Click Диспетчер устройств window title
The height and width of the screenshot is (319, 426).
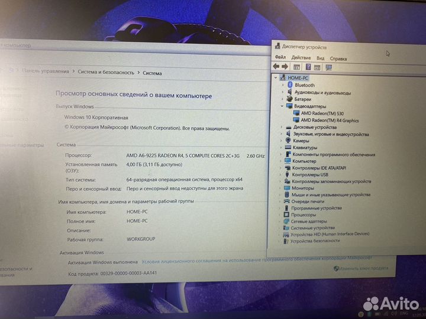point(304,47)
